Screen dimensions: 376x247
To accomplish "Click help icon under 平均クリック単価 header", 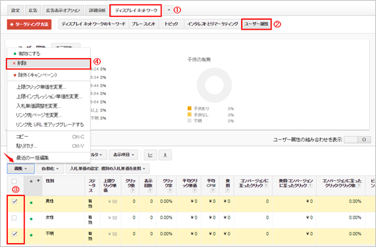I will [194, 190].
